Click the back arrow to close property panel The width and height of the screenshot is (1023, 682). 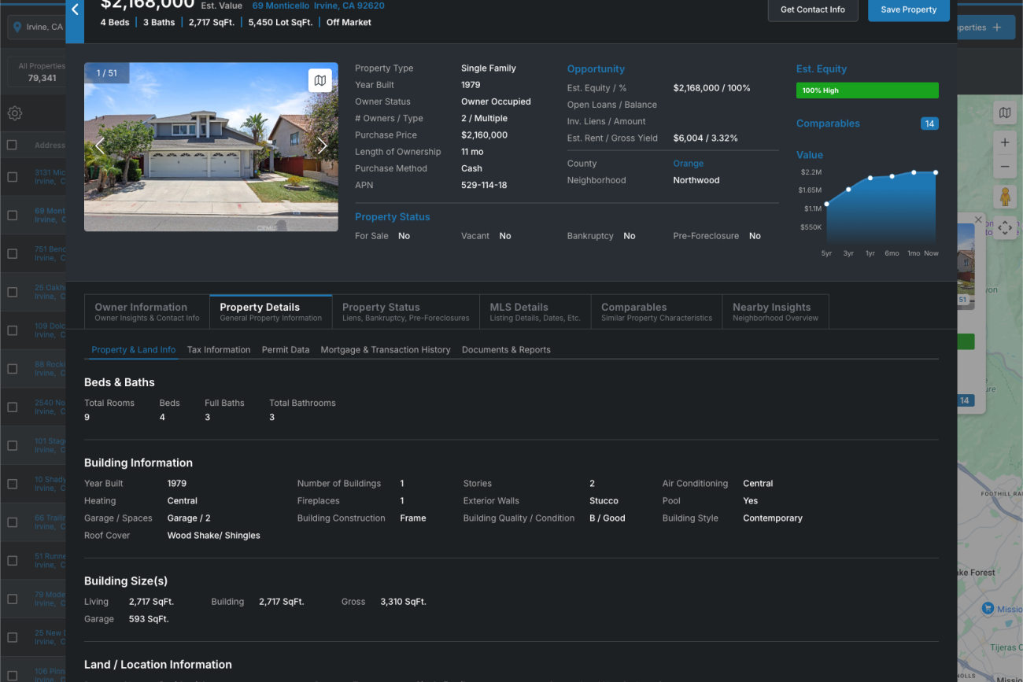pos(75,10)
